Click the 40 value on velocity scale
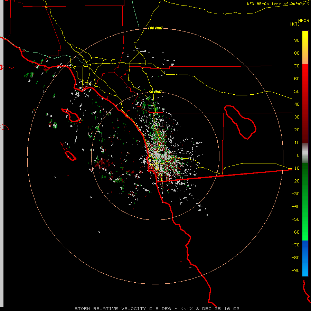The height and width of the screenshot is (311, 311). (297, 104)
